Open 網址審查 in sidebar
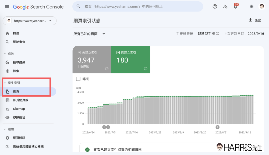Screen dimensions: 269x155 (x=19, y=42)
